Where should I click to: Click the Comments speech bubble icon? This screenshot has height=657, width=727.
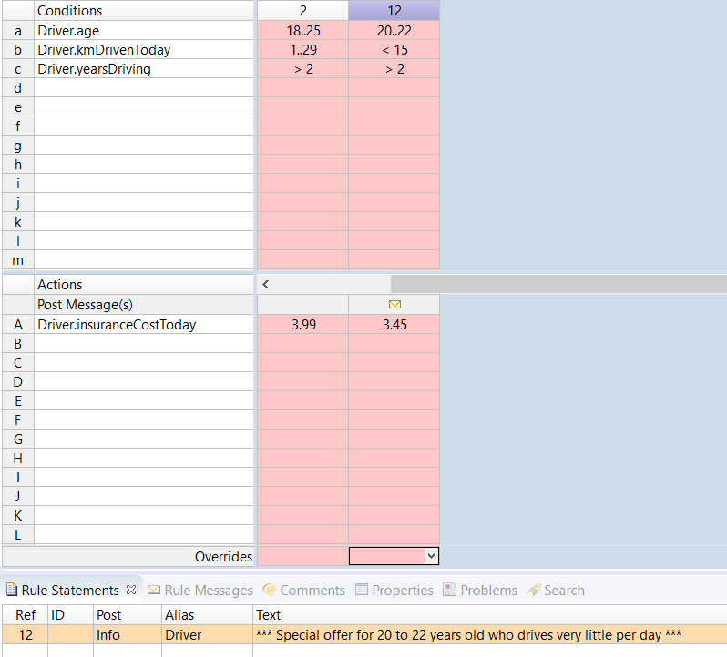tap(270, 591)
